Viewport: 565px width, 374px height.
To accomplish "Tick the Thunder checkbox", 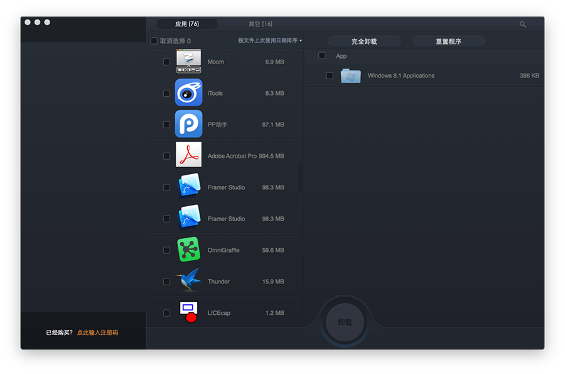I will coord(166,282).
